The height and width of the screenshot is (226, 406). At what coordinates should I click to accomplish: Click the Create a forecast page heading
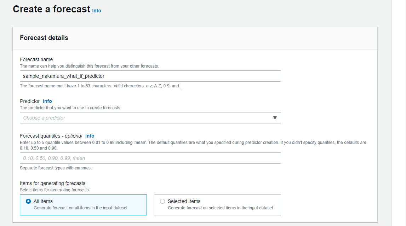click(52, 9)
